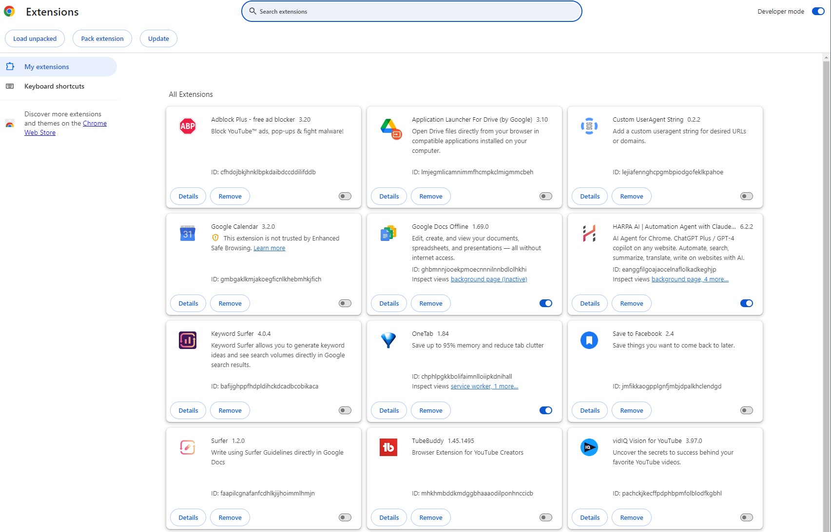Remove the Custom UserAgent String extension

632,196
